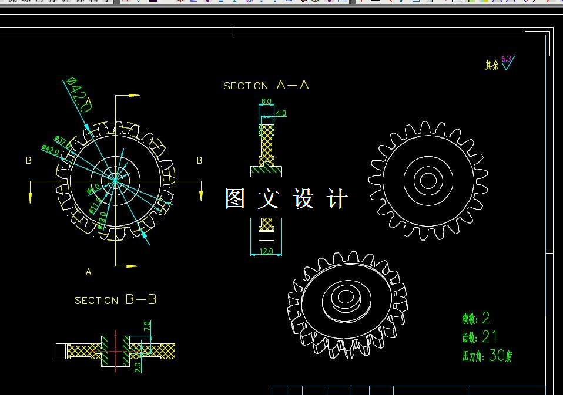Select the Ø19.0 hub diameter dimension
Screen dimensions: 563x395
(x=102, y=221)
